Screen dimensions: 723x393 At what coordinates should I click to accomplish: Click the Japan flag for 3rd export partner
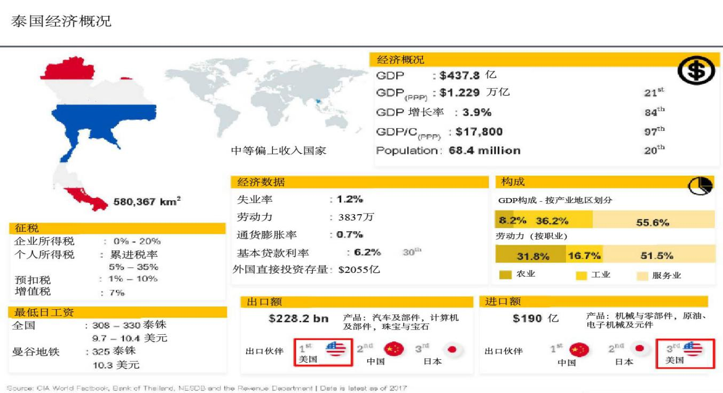coord(452,349)
